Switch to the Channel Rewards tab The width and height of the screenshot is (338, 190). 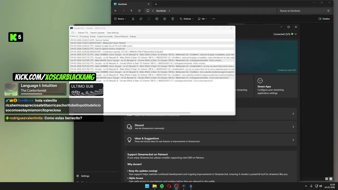[x=121, y=36]
